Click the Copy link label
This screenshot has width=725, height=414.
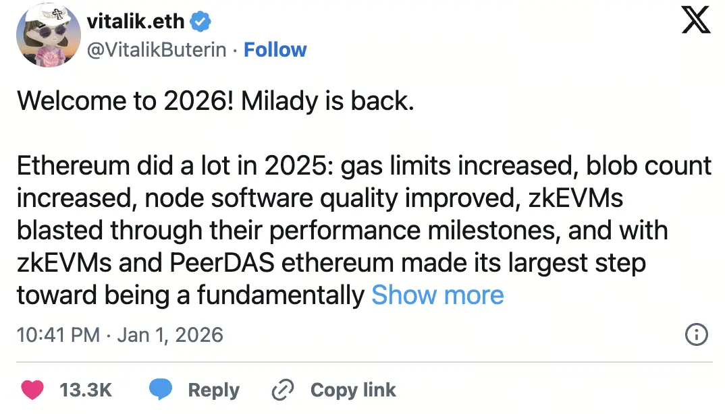click(x=353, y=390)
